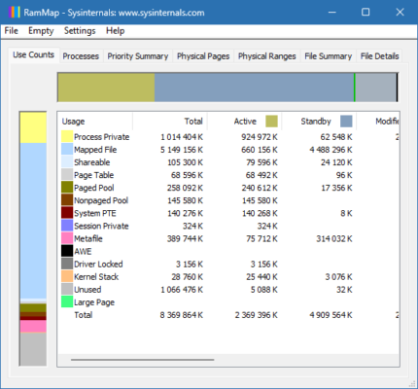The width and height of the screenshot is (418, 389).
Task: Click the light blue Mapped File swatch
Action: (x=67, y=150)
